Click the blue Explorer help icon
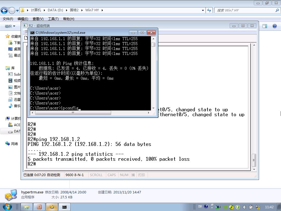The image size is (281, 211). click(274, 26)
